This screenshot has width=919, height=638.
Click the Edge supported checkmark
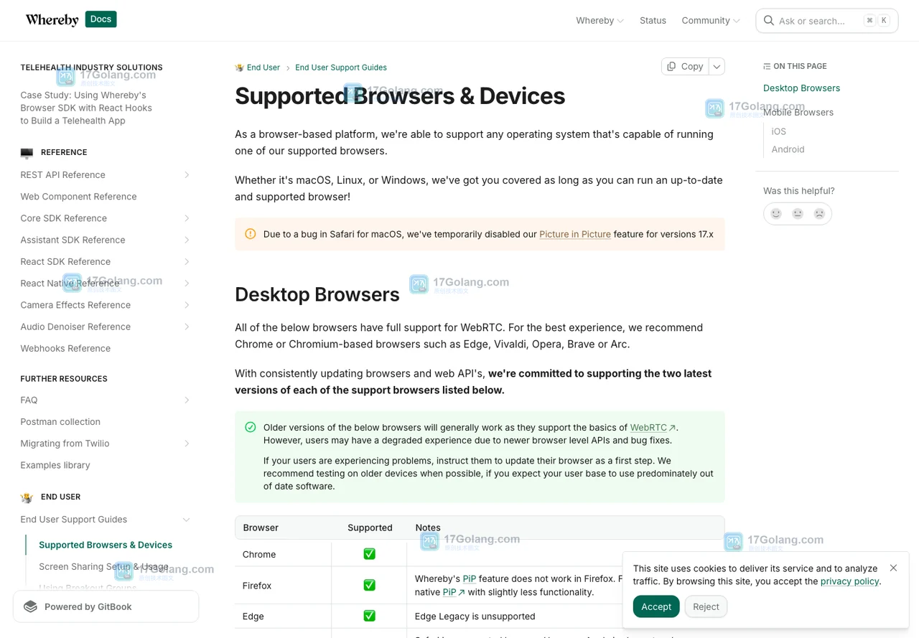click(369, 616)
